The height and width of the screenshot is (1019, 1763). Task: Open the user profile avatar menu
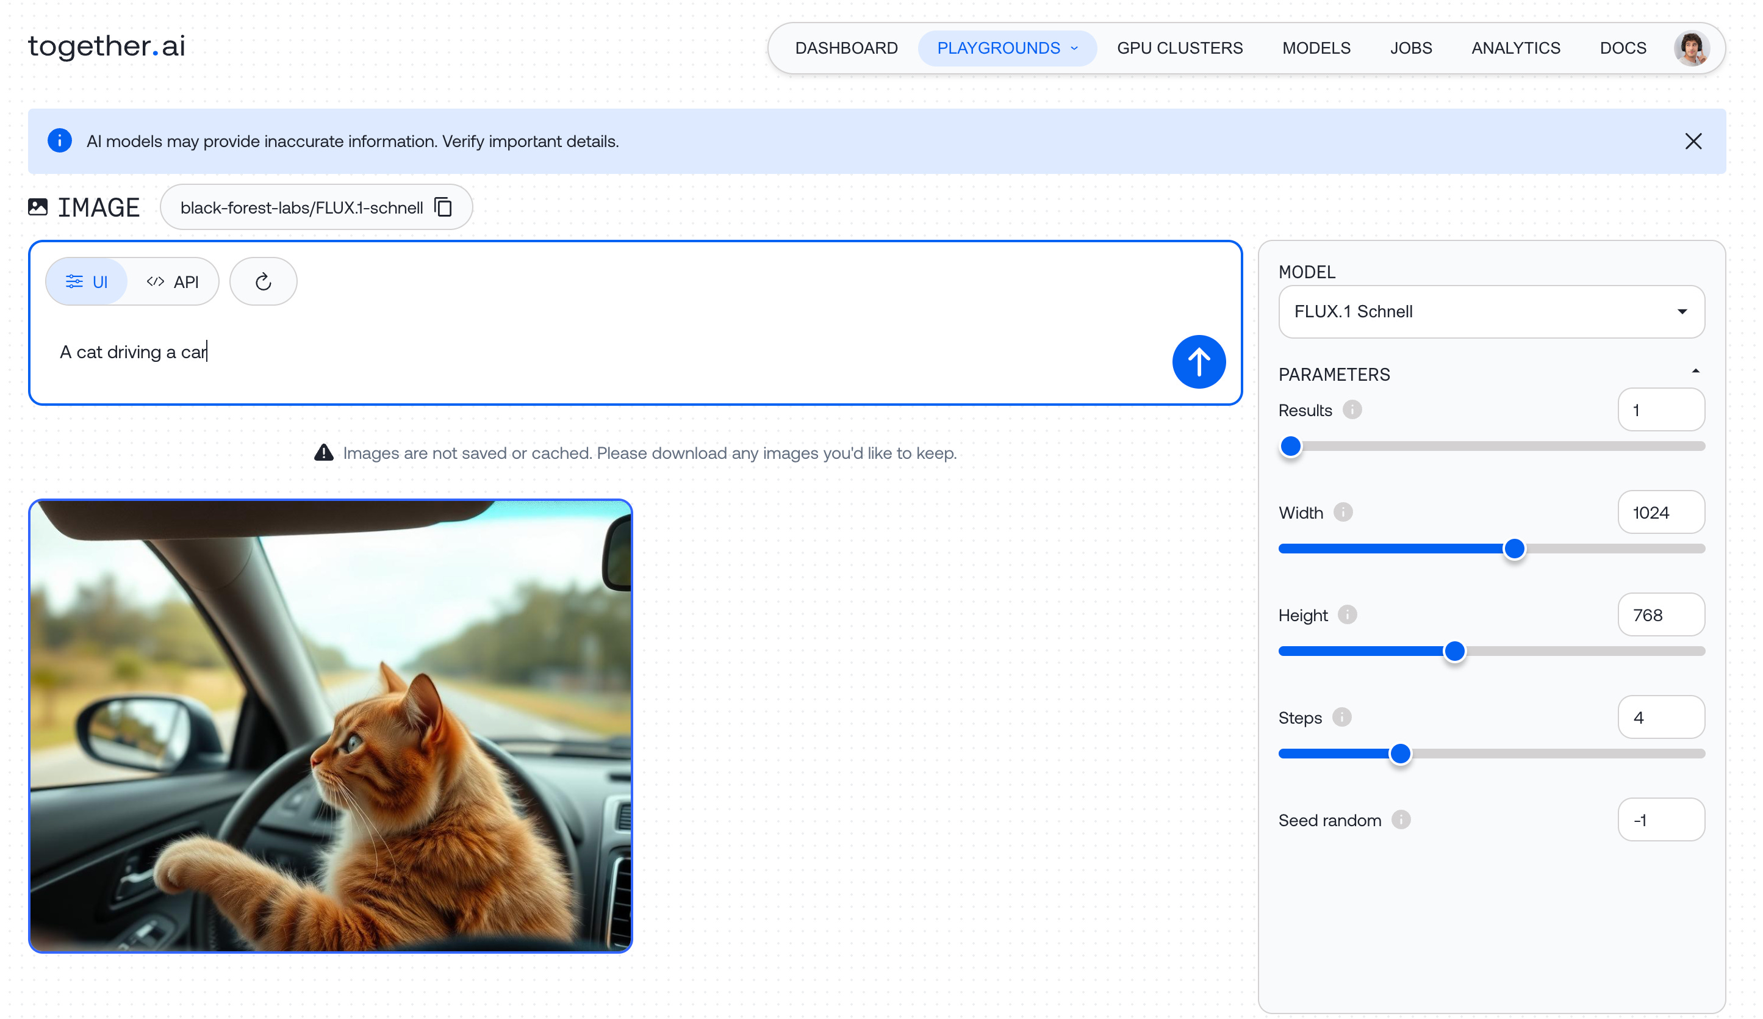pyautogui.click(x=1691, y=48)
